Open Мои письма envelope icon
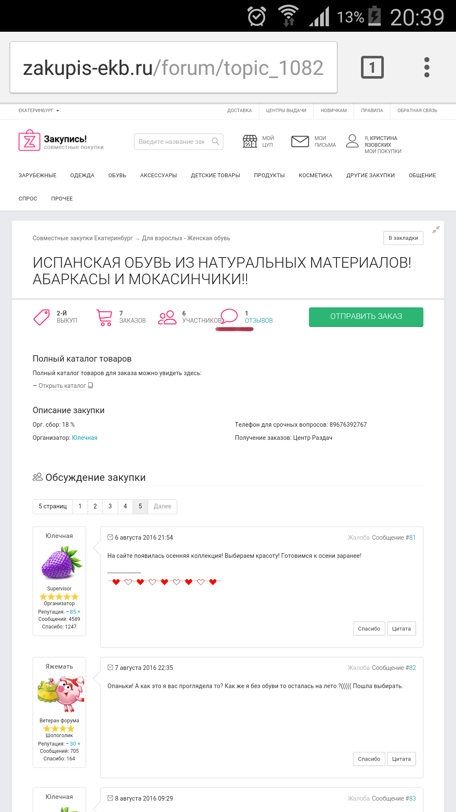The height and width of the screenshot is (812, 456). pos(300,141)
